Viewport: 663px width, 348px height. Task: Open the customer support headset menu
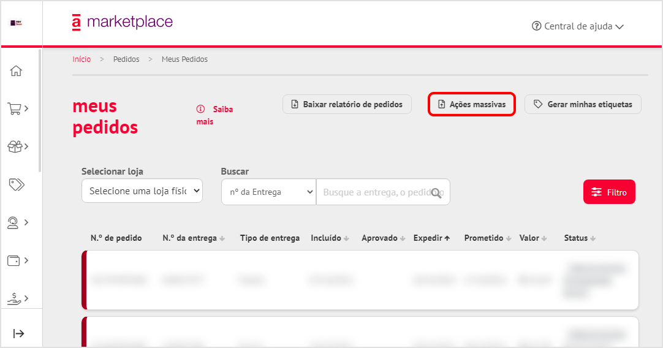pyautogui.click(x=13, y=222)
